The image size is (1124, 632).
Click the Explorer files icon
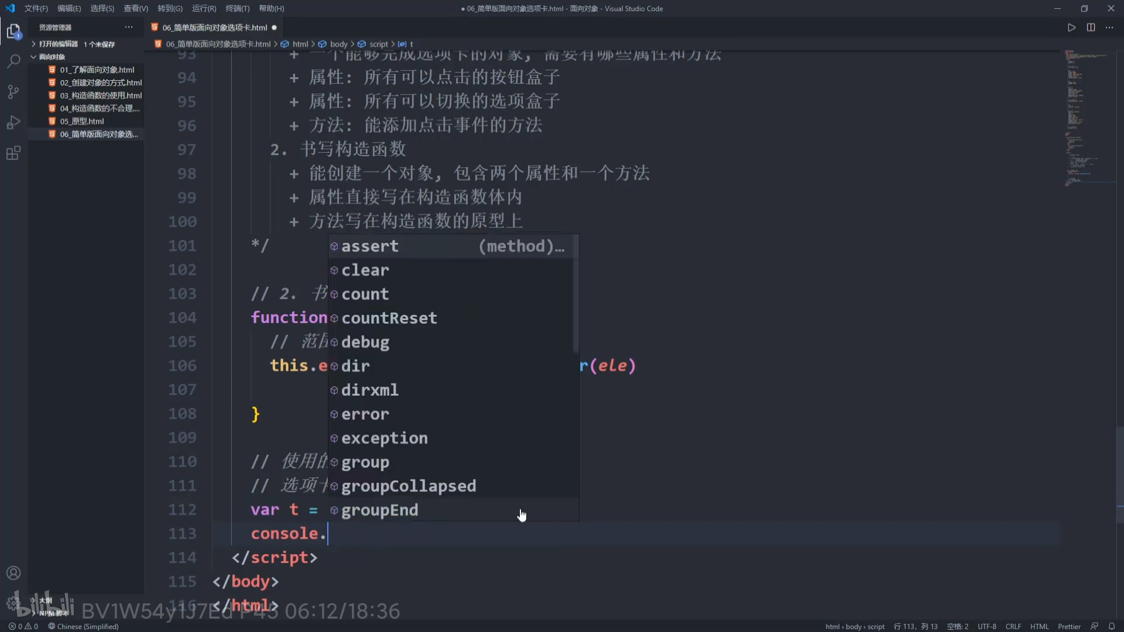[13, 31]
